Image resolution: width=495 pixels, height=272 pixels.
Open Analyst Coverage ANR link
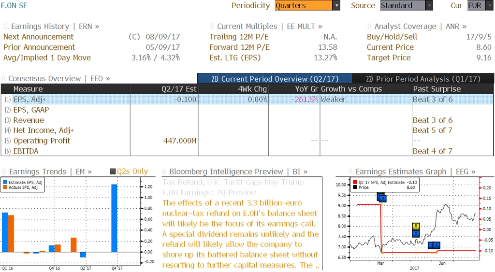(420, 27)
